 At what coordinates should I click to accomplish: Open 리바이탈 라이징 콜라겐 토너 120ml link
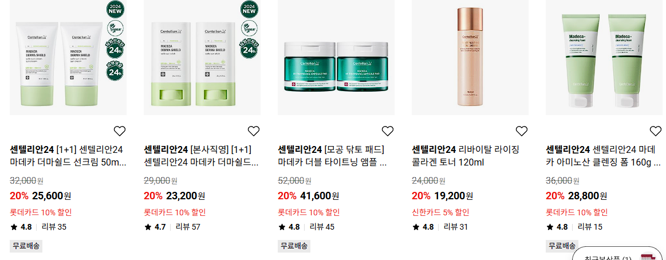pyautogui.click(x=466, y=156)
